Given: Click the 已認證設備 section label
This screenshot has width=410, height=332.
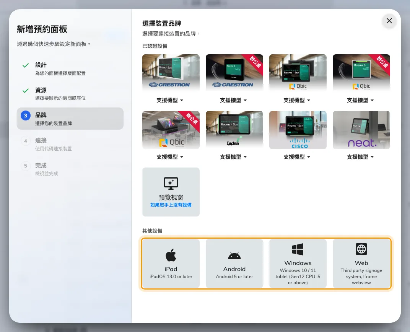Looking at the screenshot, I should (155, 46).
